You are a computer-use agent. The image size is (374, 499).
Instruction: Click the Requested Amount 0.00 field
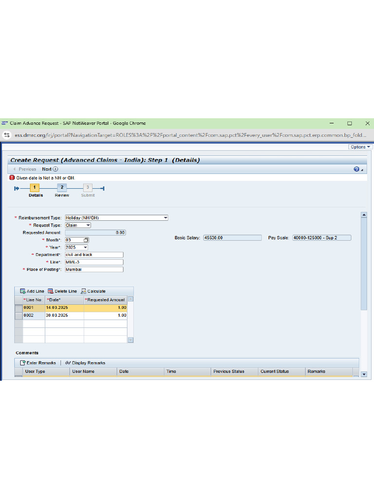[95, 232]
